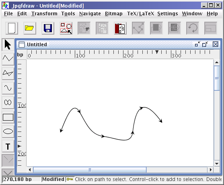This screenshot has height=185, width=224.
Task: Click the partially visible bottom toolbar button
Action: [8, 172]
